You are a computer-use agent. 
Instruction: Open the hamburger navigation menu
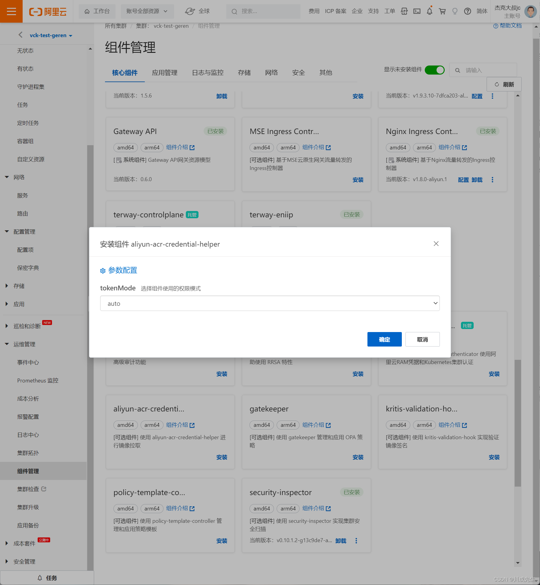coord(11,11)
